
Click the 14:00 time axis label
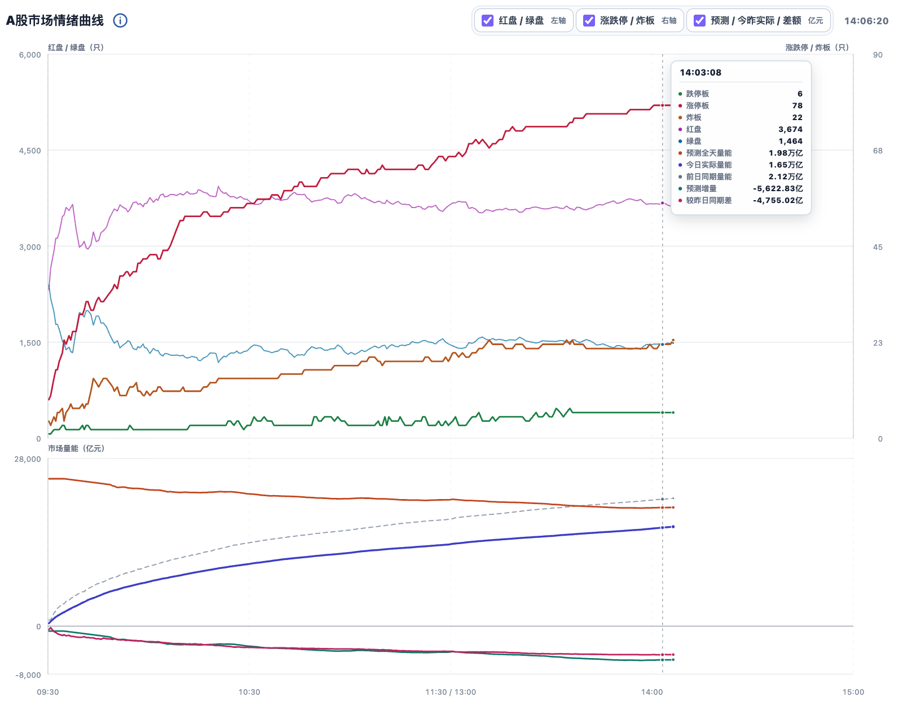tap(652, 692)
